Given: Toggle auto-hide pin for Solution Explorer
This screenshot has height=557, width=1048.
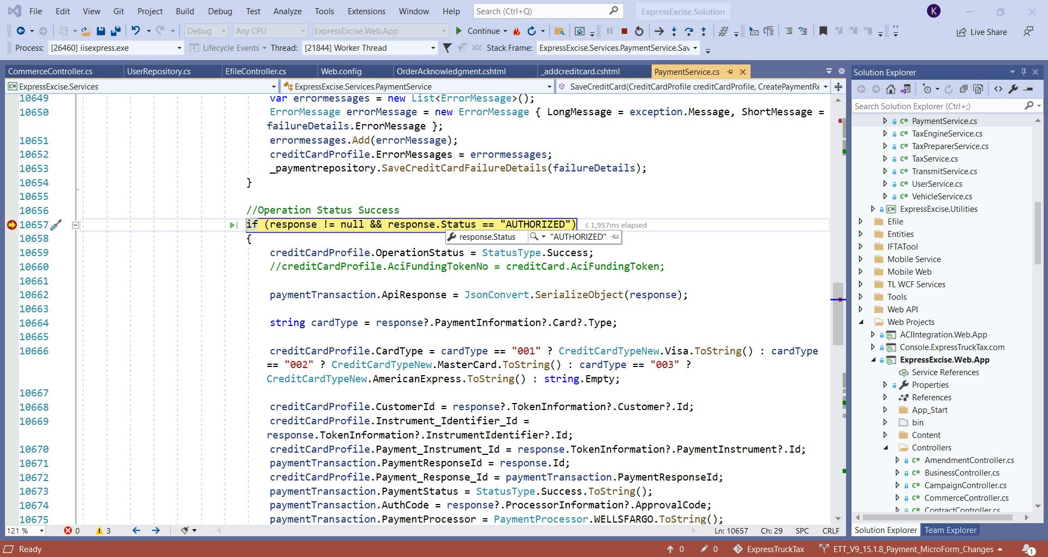Looking at the screenshot, I should click(x=1024, y=72).
